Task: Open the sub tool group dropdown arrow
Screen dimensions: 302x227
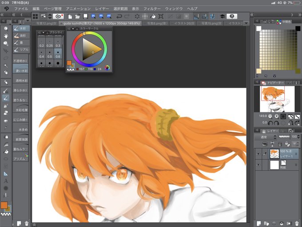Action: coord(28,20)
